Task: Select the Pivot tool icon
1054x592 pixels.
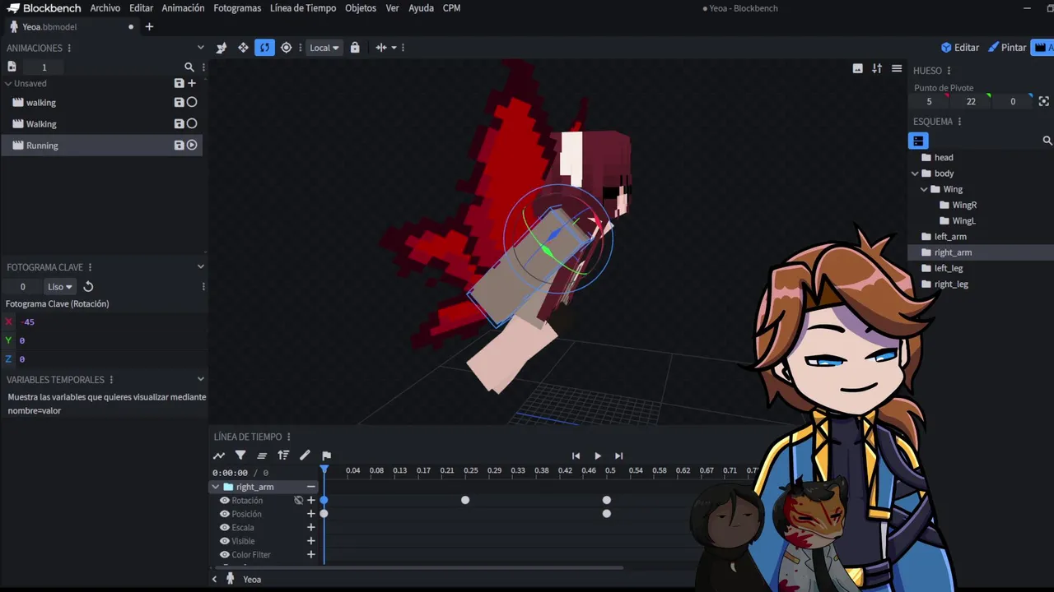Action: (x=286, y=48)
